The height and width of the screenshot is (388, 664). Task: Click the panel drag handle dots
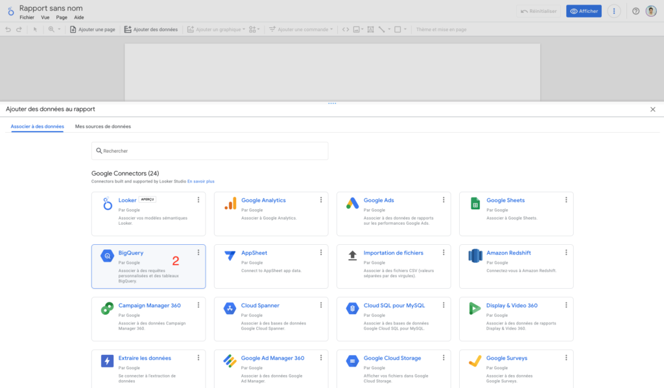[332, 103]
